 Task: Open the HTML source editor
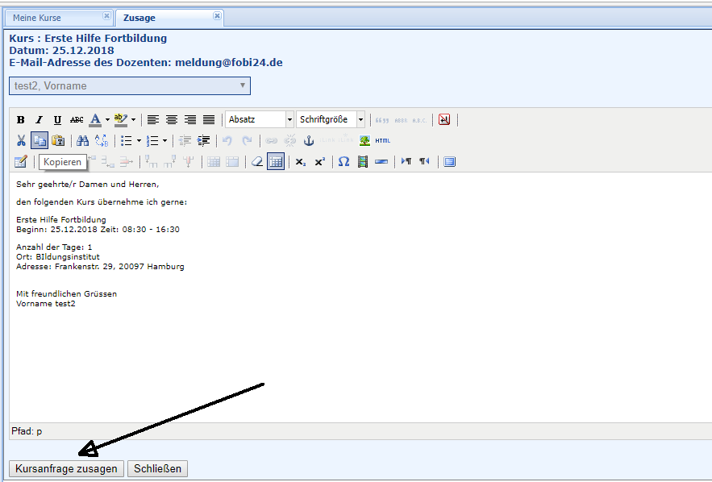[382, 140]
